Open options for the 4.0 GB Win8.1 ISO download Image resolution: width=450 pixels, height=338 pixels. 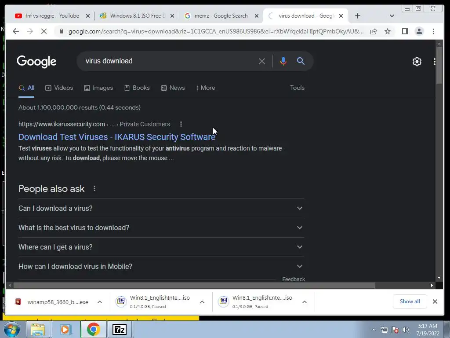[x=202, y=302]
